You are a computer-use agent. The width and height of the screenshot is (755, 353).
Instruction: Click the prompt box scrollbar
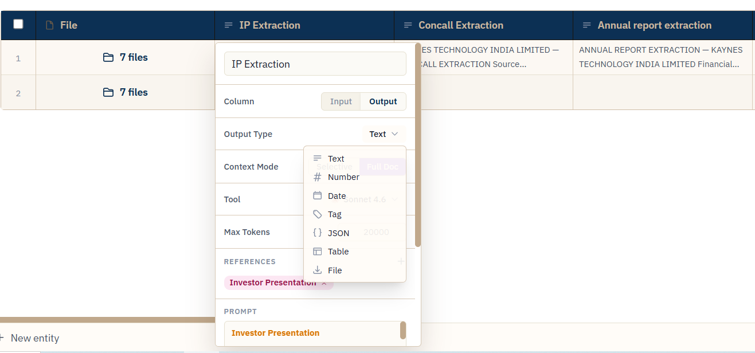pos(403,331)
